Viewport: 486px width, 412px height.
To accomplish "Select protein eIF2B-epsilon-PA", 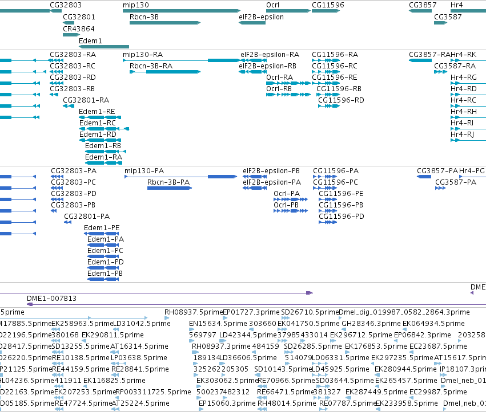I will 255,188.
